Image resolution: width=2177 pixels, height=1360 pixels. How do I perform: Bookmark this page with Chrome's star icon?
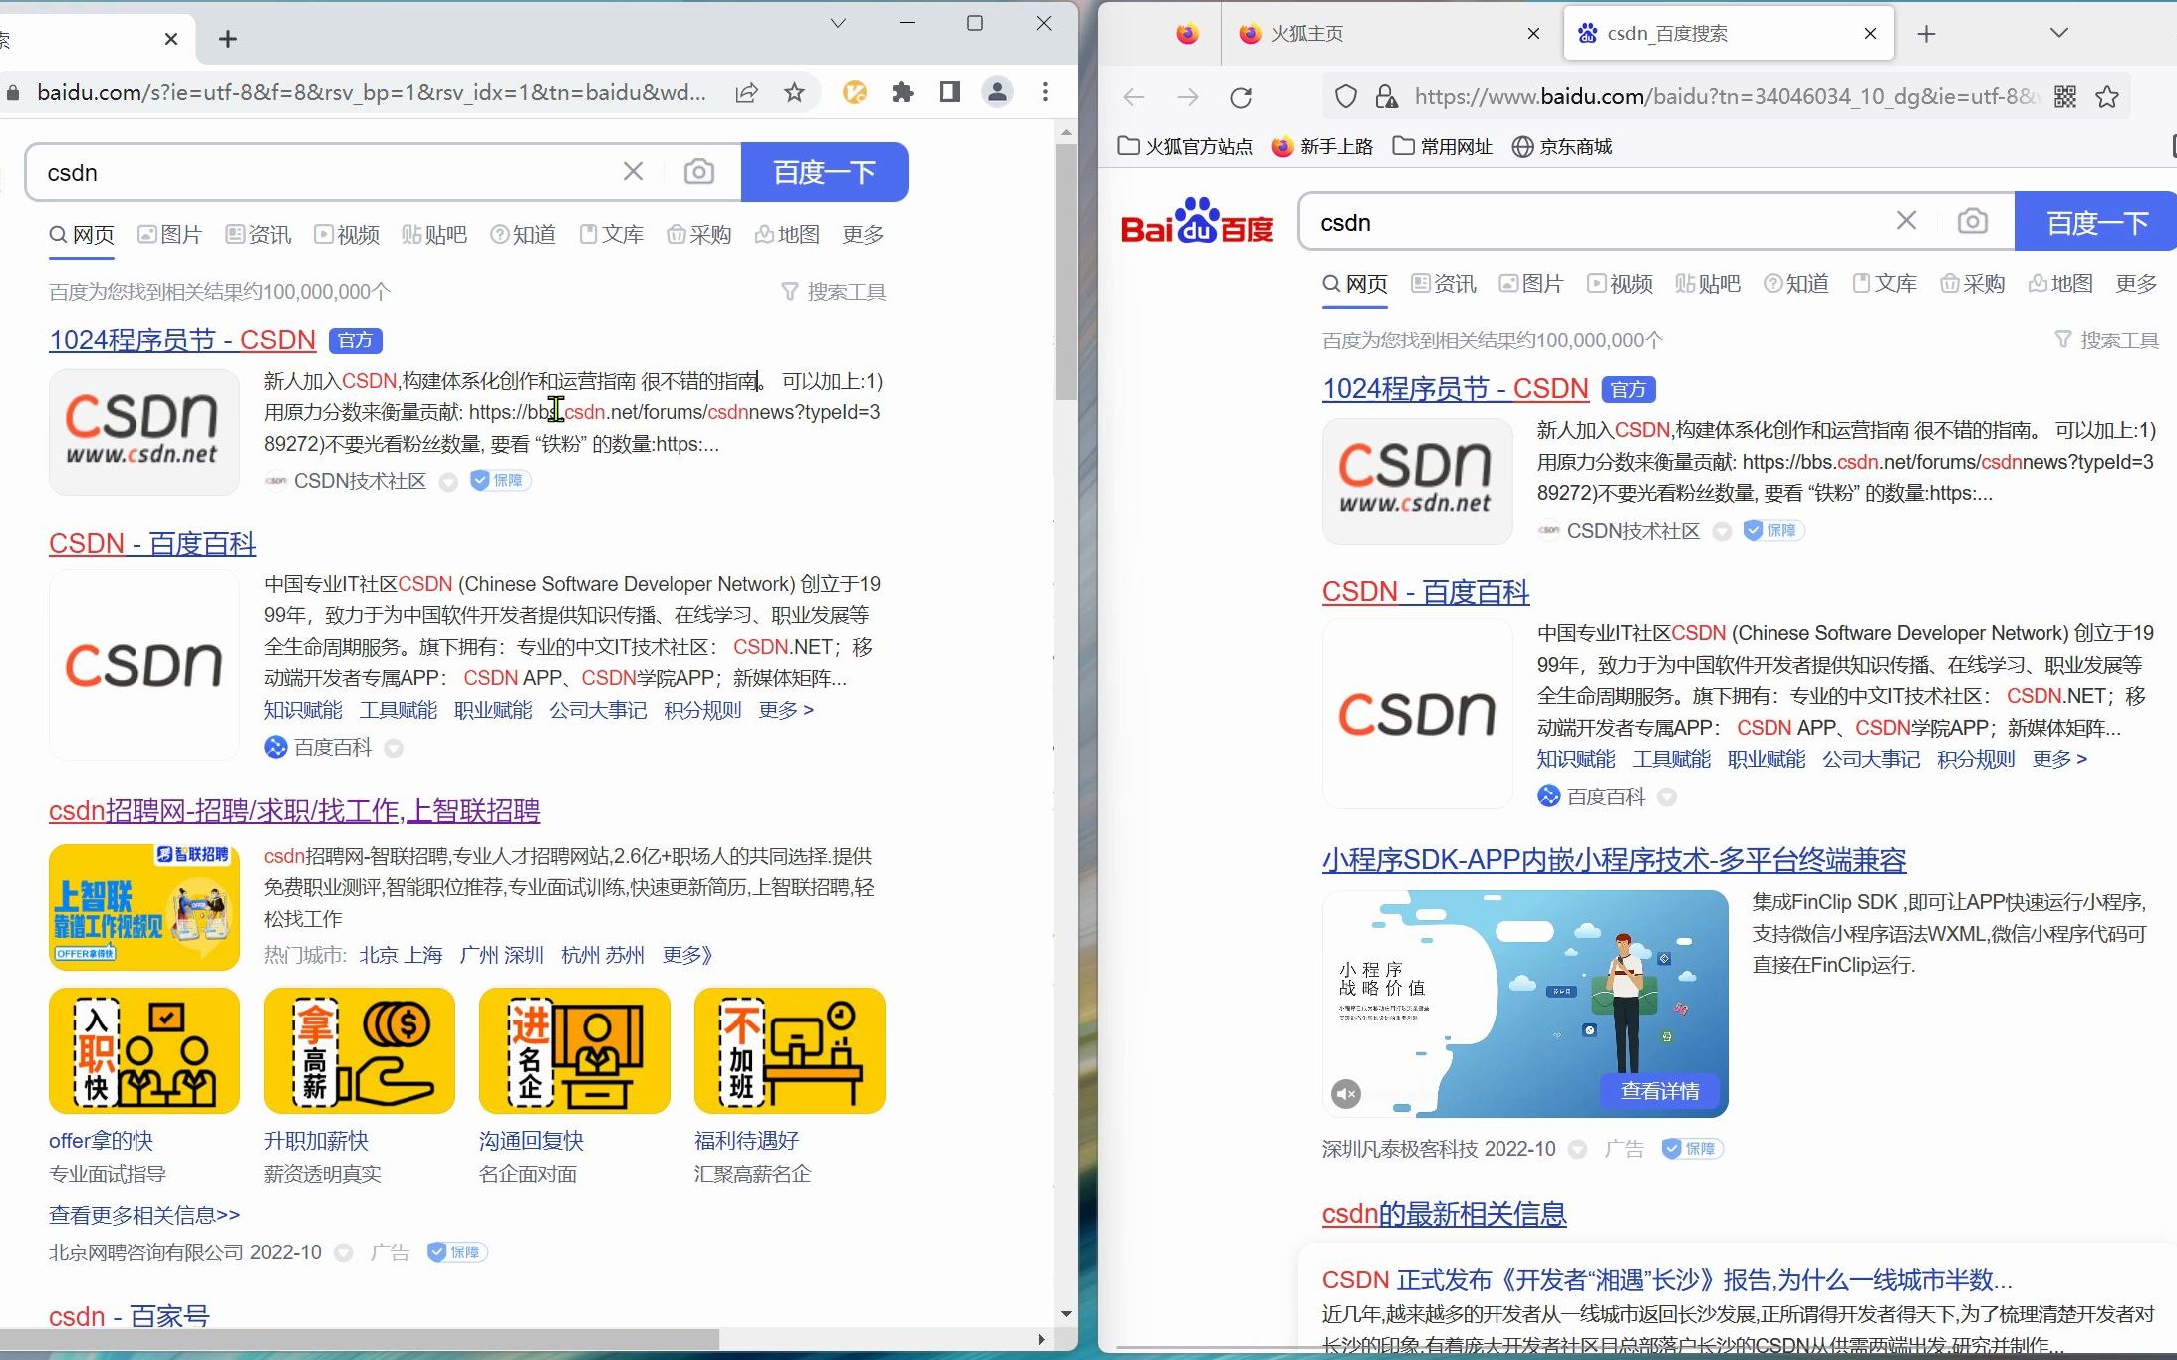(x=794, y=93)
